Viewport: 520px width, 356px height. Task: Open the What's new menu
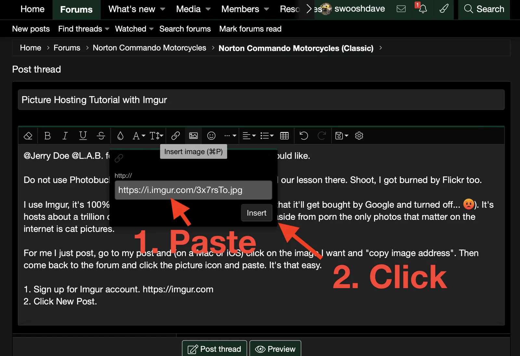(x=136, y=9)
